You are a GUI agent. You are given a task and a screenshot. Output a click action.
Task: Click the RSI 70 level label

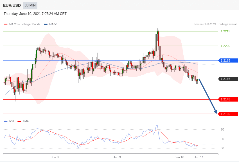222,129
